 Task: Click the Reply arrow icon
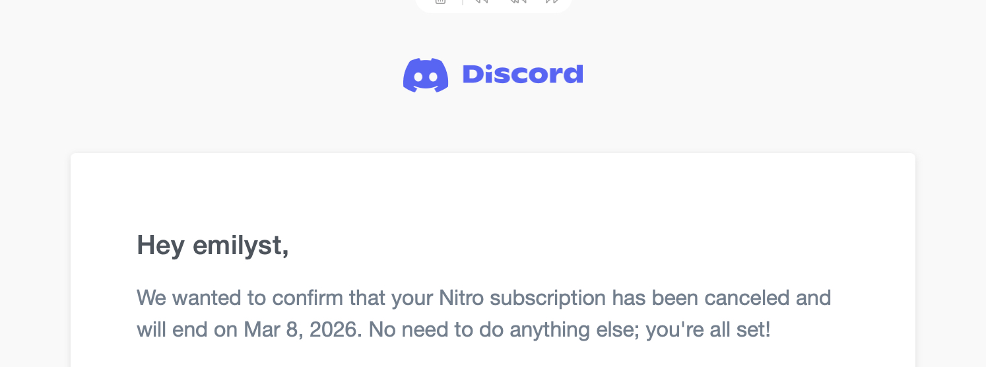tap(481, 1)
